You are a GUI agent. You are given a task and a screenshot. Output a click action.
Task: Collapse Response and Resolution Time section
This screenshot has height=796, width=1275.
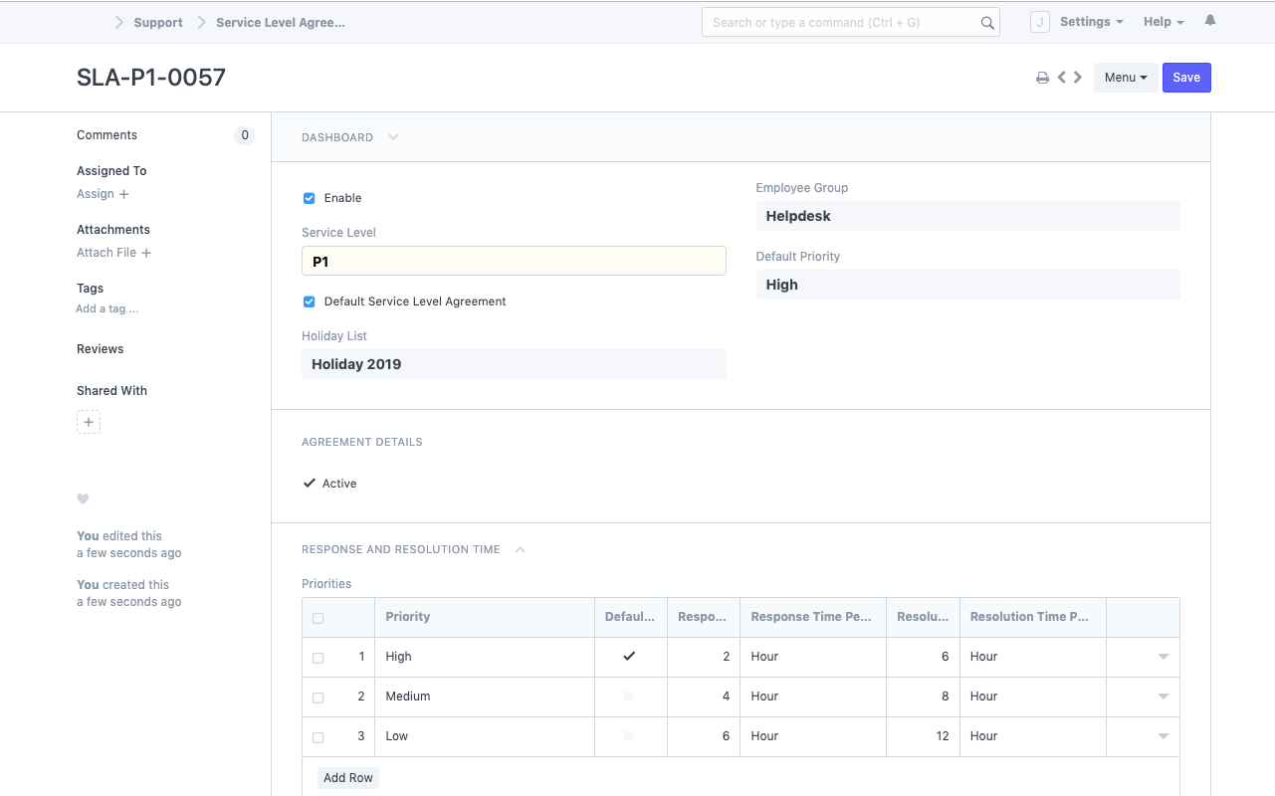(x=520, y=549)
